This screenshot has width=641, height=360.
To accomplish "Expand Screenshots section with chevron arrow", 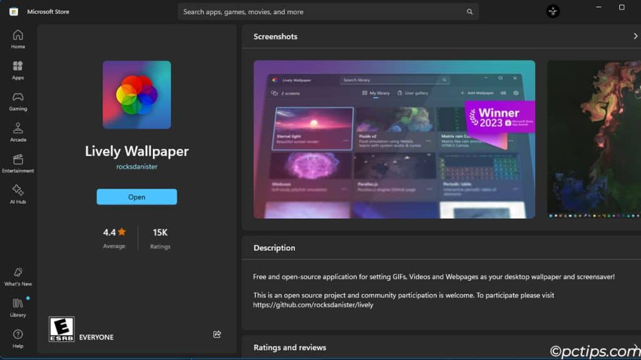I will coord(635,36).
